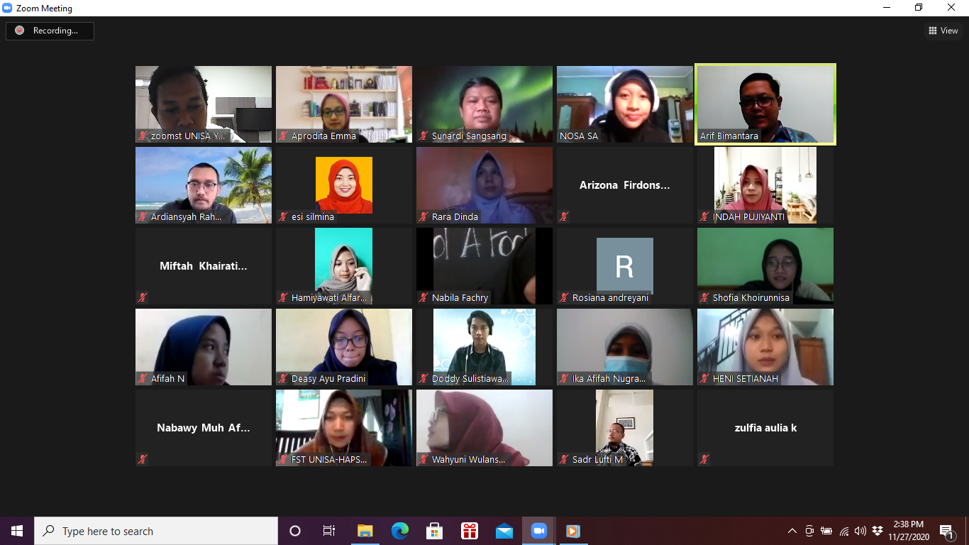Click the Task View taskbar icon

(329, 531)
